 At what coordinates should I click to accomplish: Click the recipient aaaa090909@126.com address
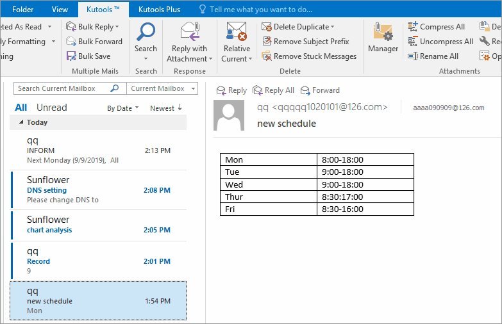449,108
